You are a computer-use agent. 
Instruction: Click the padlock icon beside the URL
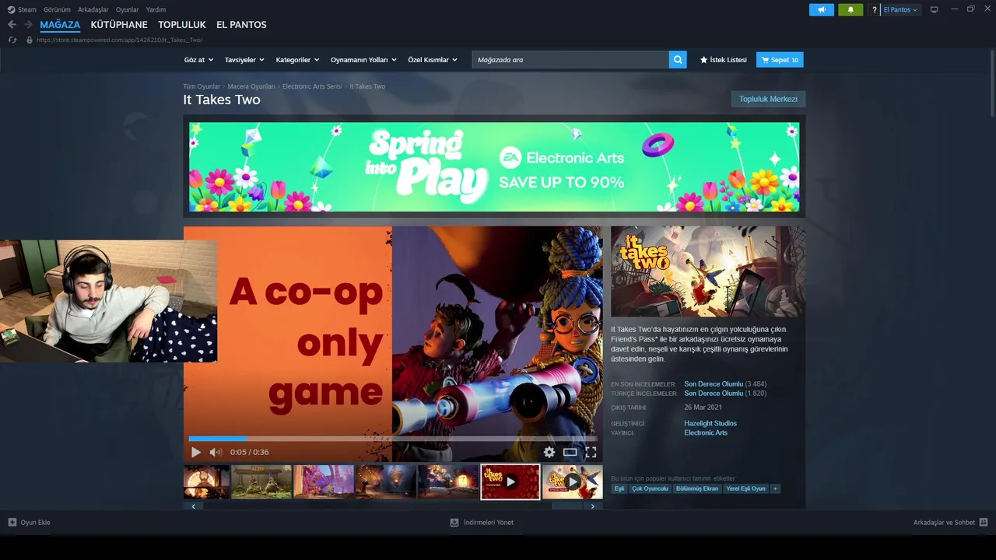30,40
